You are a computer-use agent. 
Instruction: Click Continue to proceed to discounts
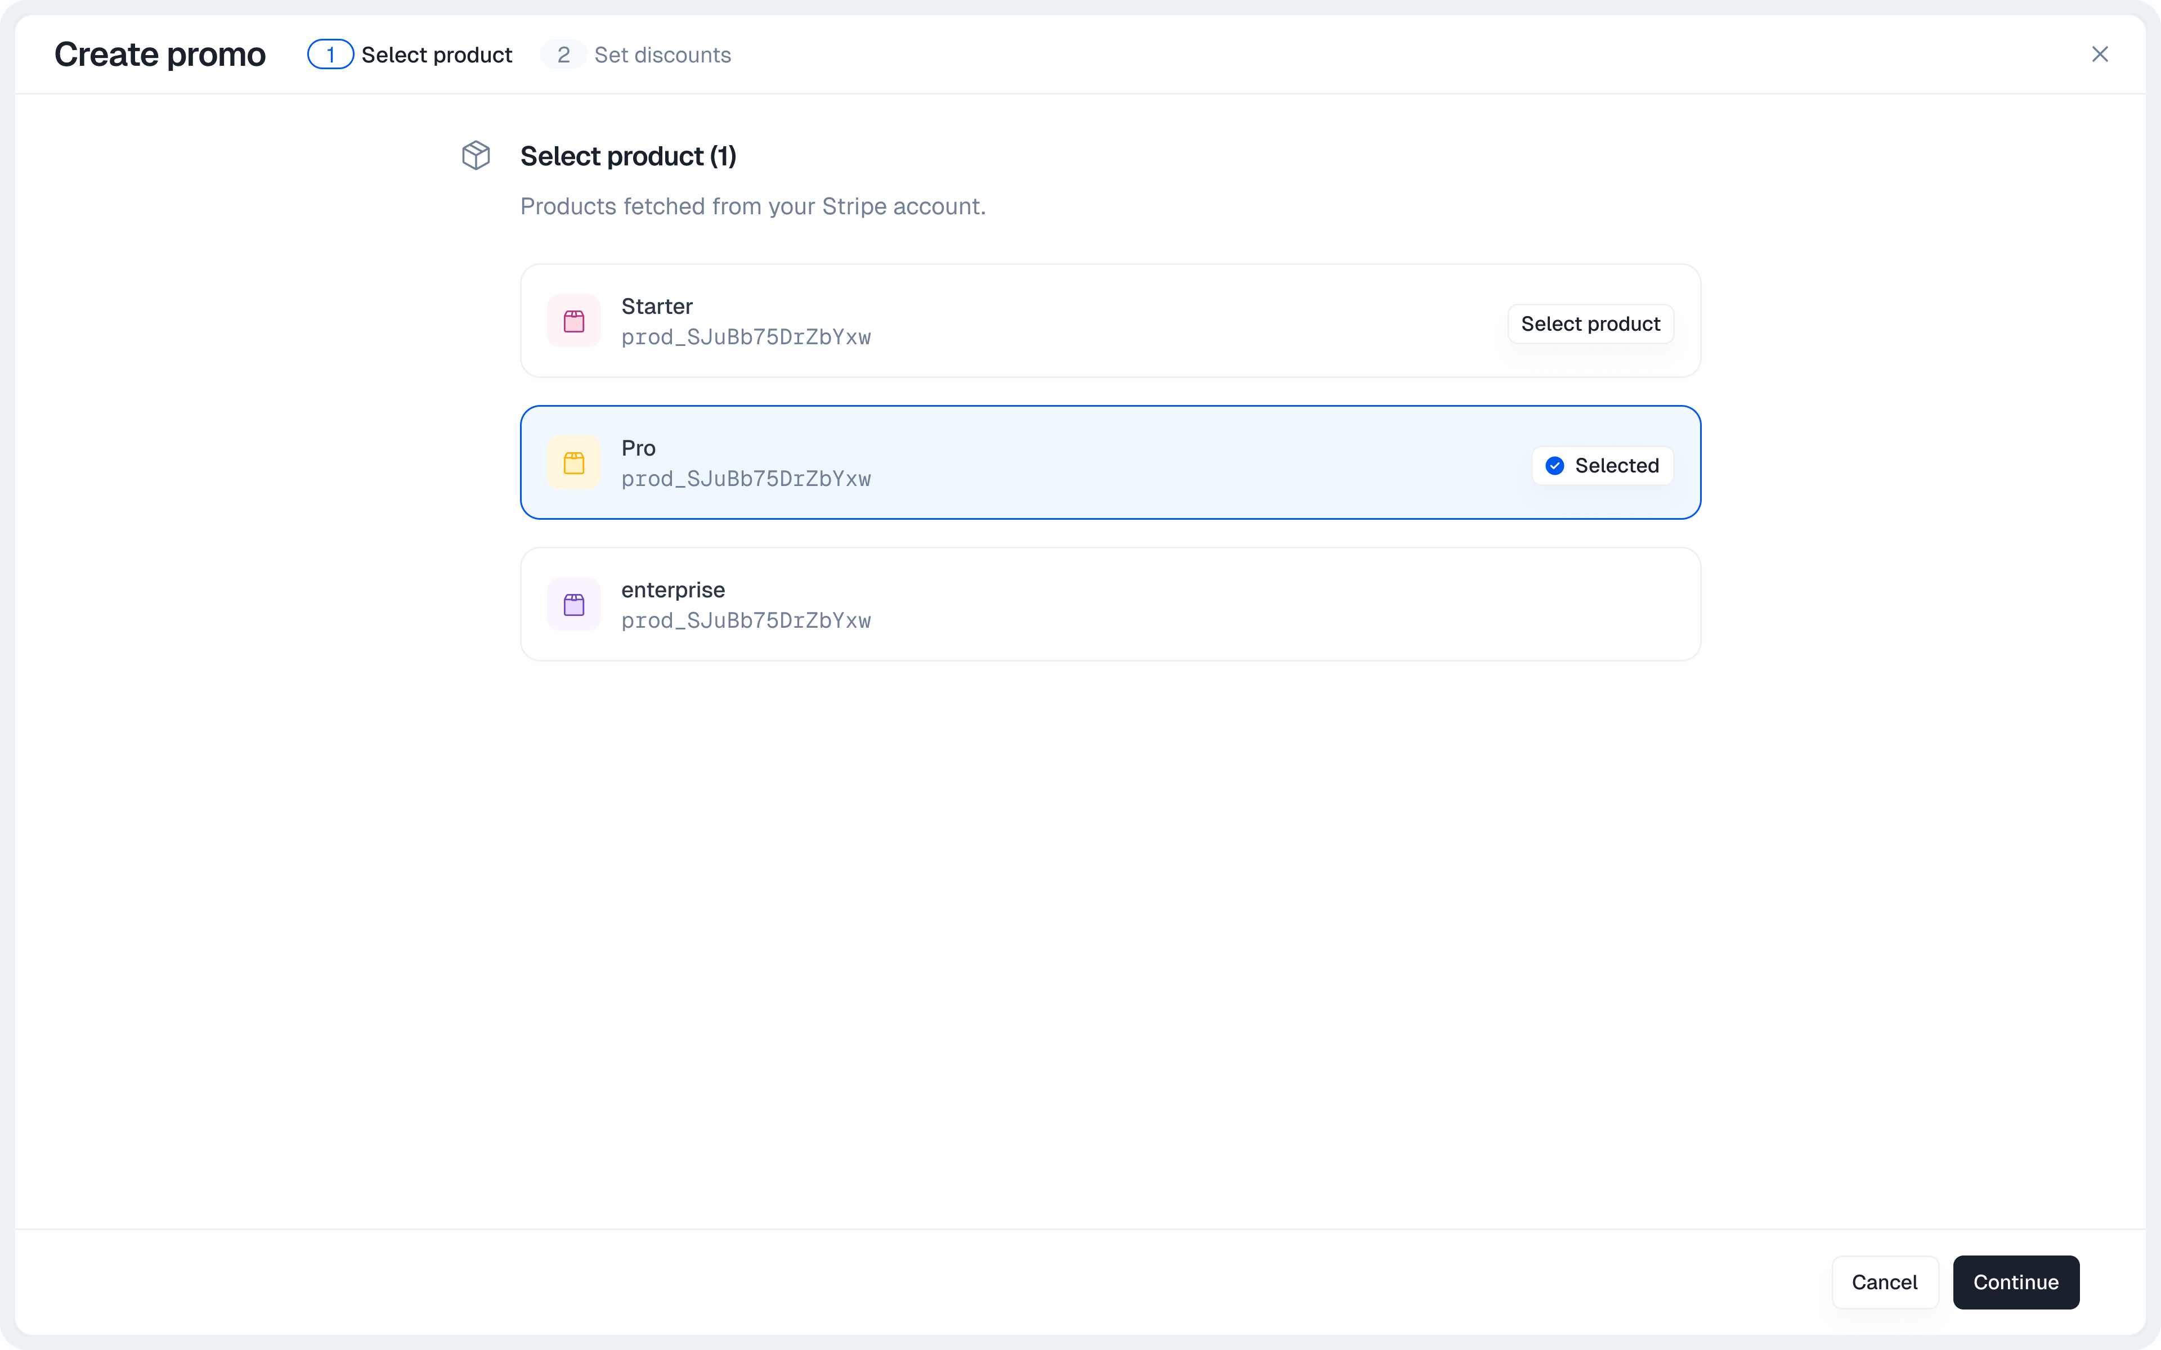[x=2015, y=1282]
